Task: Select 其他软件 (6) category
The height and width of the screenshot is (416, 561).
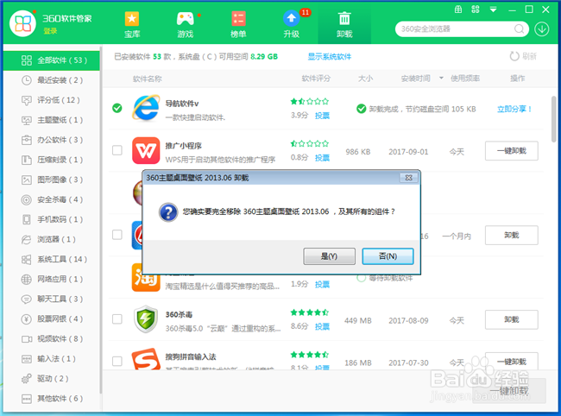Action: click(x=52, y=399)
